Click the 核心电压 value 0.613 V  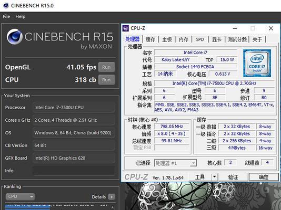pyautogui.click(x=223, y=74)
